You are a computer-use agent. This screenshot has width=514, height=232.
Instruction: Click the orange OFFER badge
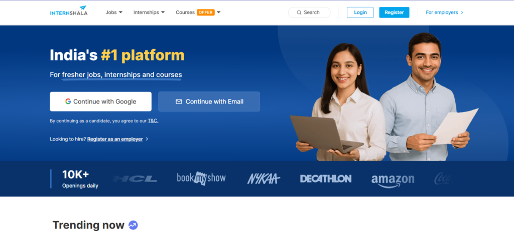206,12
